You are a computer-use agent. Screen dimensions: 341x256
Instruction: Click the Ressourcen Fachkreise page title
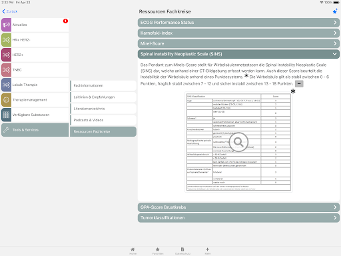[x=165, y=11]
